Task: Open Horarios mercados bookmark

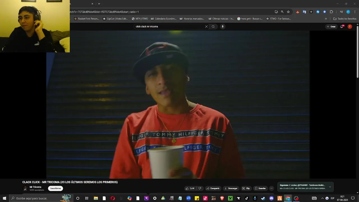Action: 192,19
